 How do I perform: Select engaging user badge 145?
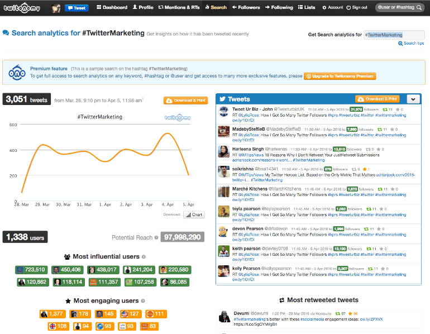pos(106,314)
